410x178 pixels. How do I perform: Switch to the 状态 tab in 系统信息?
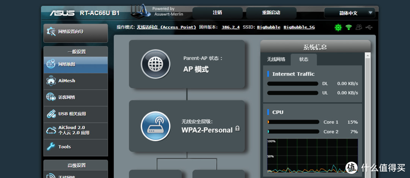tap(304, 59)
